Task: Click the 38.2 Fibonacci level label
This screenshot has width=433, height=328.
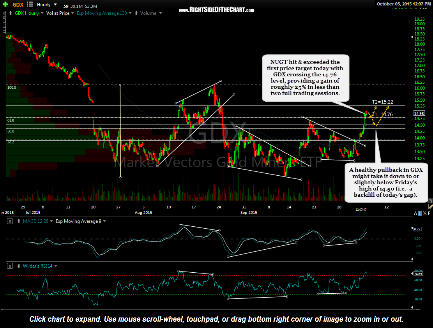Action: point(11,142)
